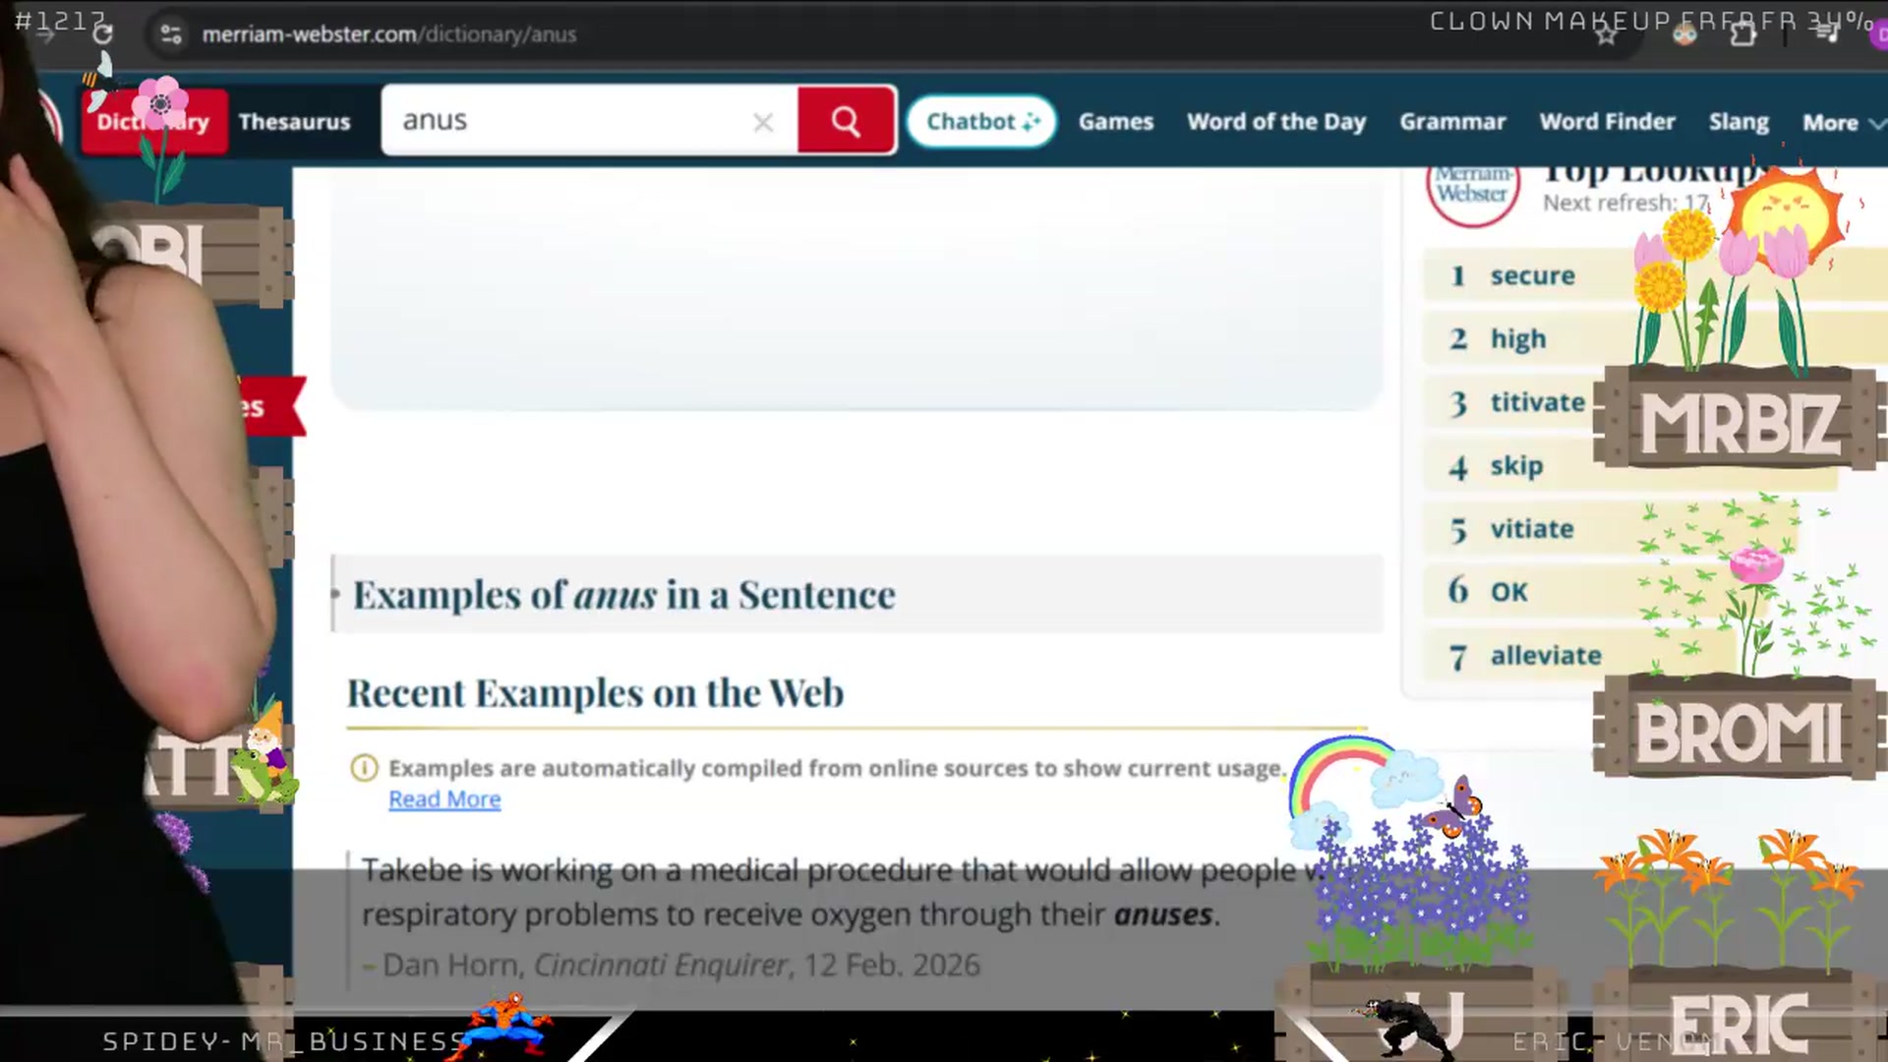
Task: Open top lookup word "vitiate"
Action: tap(1531, 529)
